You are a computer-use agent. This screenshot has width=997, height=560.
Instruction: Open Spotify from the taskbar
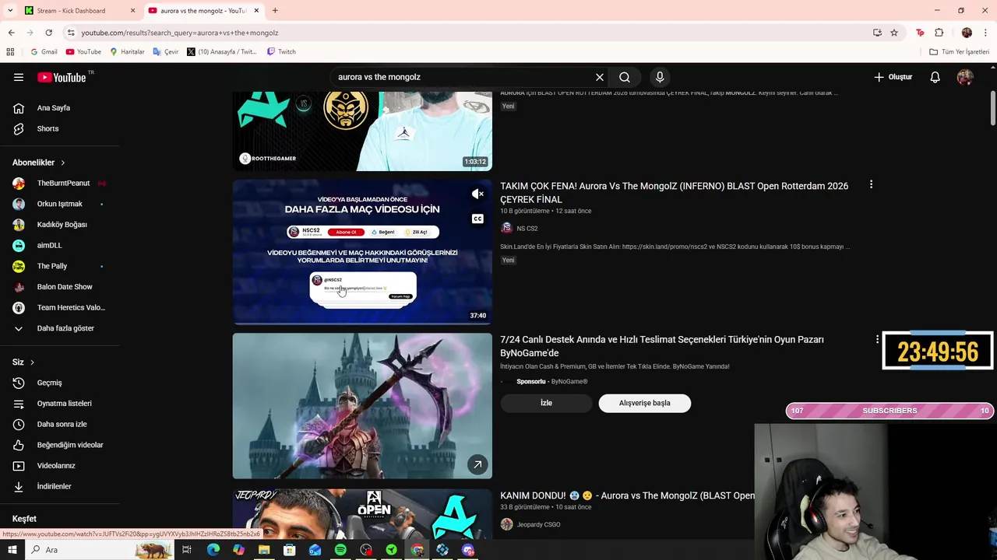point(340,550)
